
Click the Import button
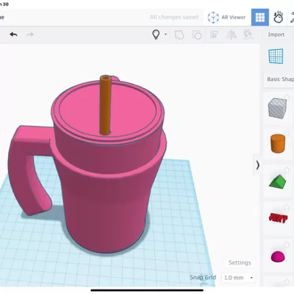276,35
